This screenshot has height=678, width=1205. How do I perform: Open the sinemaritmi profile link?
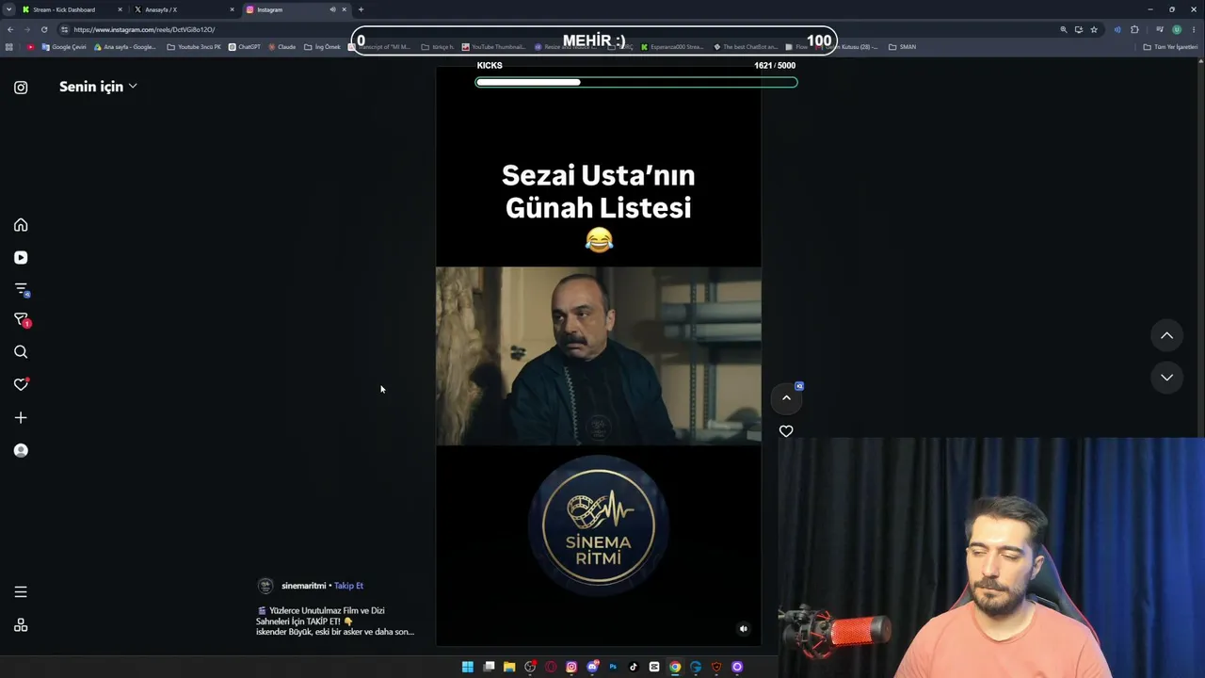click(x=303, y=586)
